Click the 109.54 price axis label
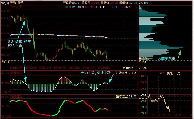Image resolution: width=194 pixels, height=119 pixels. 5,55
